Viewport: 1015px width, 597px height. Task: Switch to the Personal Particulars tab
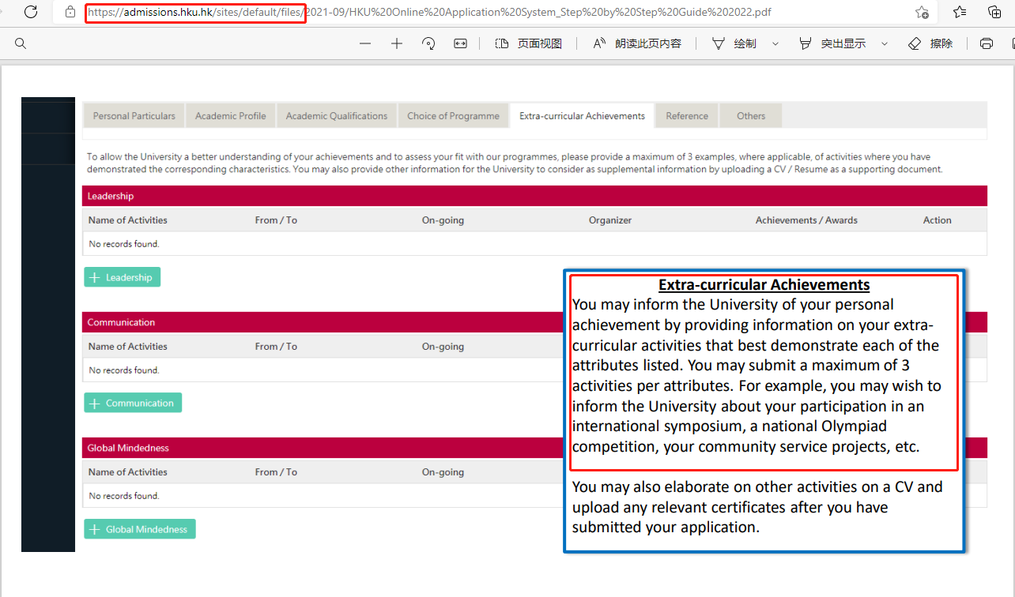click(x=134, y=115)
